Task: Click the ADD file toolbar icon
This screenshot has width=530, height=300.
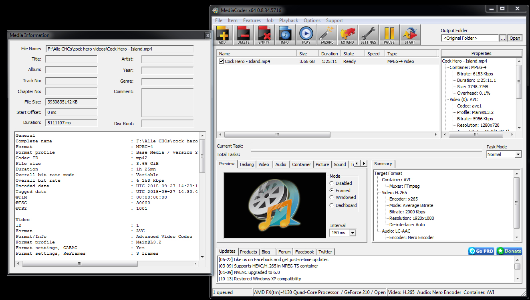Action: pyautogui.click(x=222, y=35)
